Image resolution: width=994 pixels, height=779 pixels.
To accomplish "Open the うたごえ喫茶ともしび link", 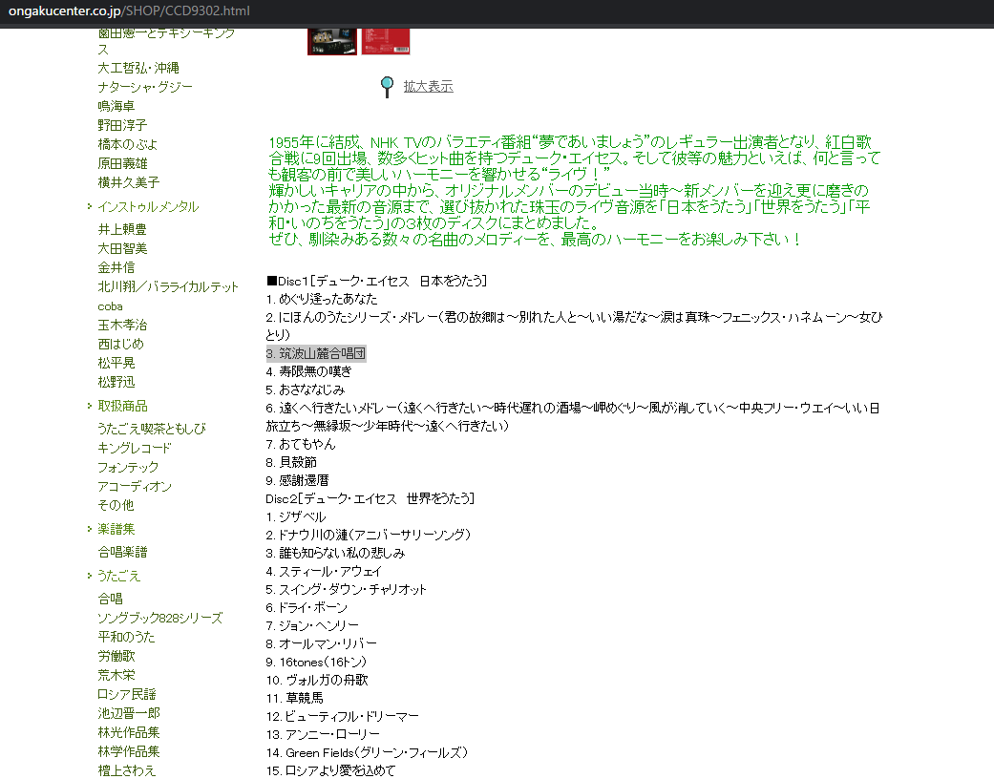I will click(x=152, y=429).
